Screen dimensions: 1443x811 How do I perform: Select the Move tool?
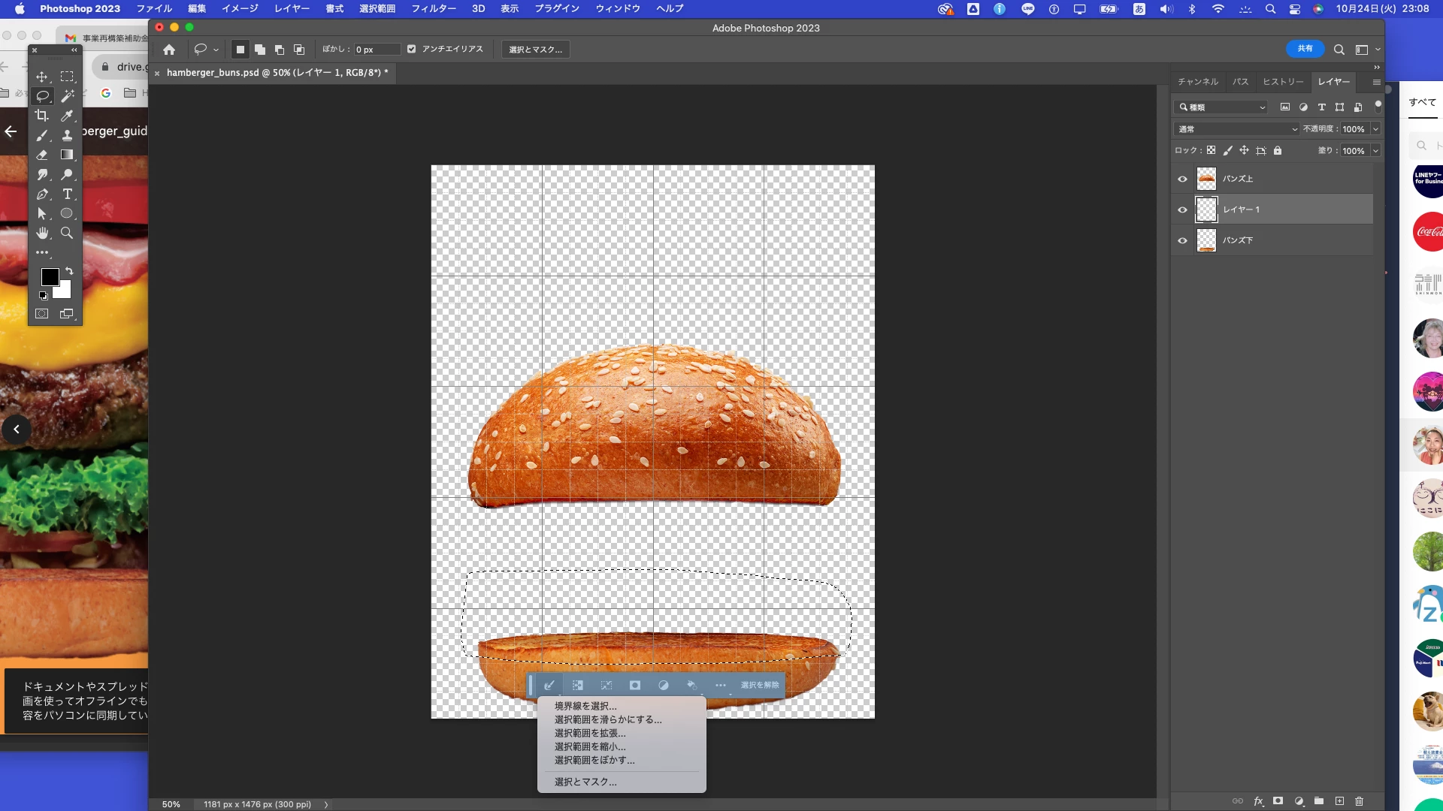[42, 77]
